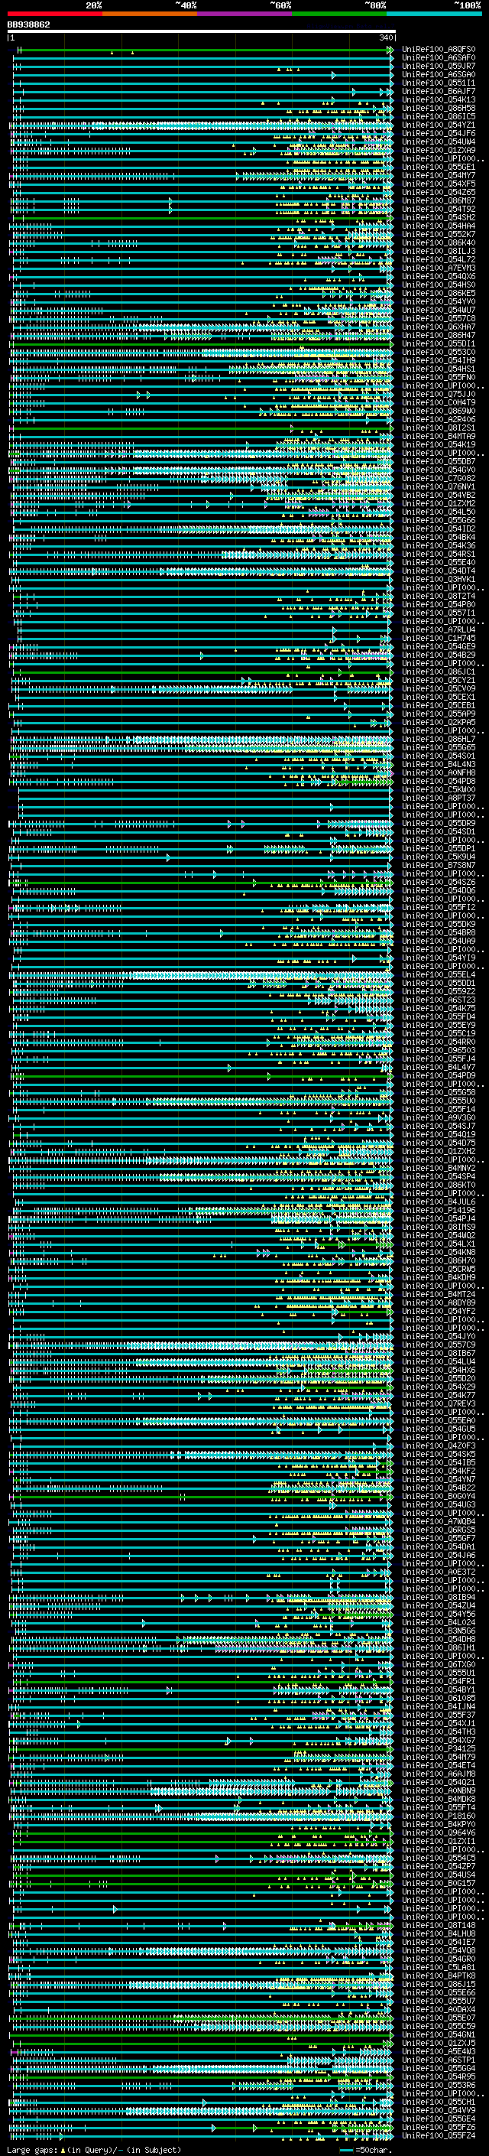Open UniRef100_Q75JJ0 from the hit list
Screen dimensions: 489x2156
point(439,393)
